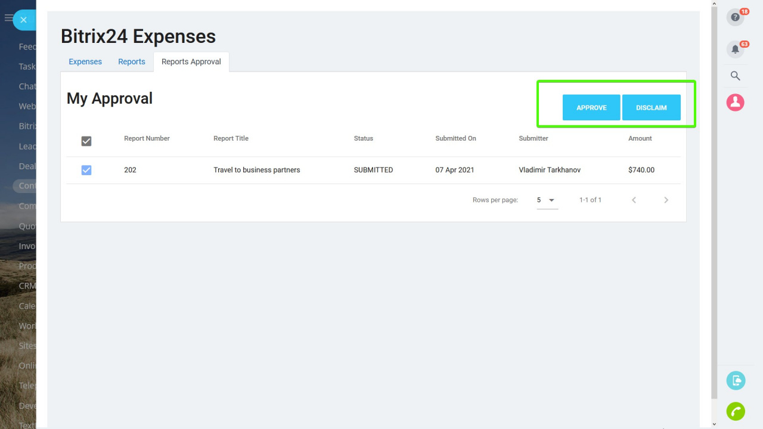763x429 pixels.
Task: Sort by Report Title column header
Action: 231,138
